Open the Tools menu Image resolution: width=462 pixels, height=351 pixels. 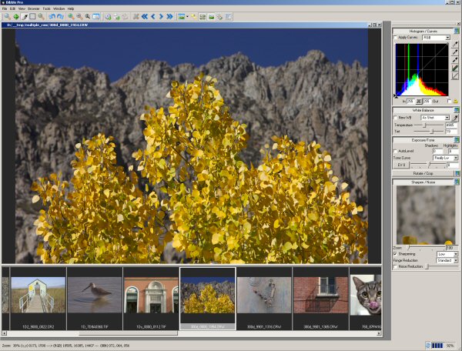point(46,8)
